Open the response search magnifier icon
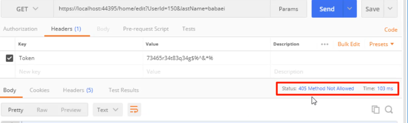 click(x=388, y=110)
